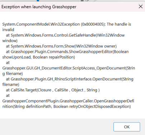Image resolution: width=145 pixels, height=135 pixels.
Task: Click the word 'invalid' in the message
Action: [8, 30]
